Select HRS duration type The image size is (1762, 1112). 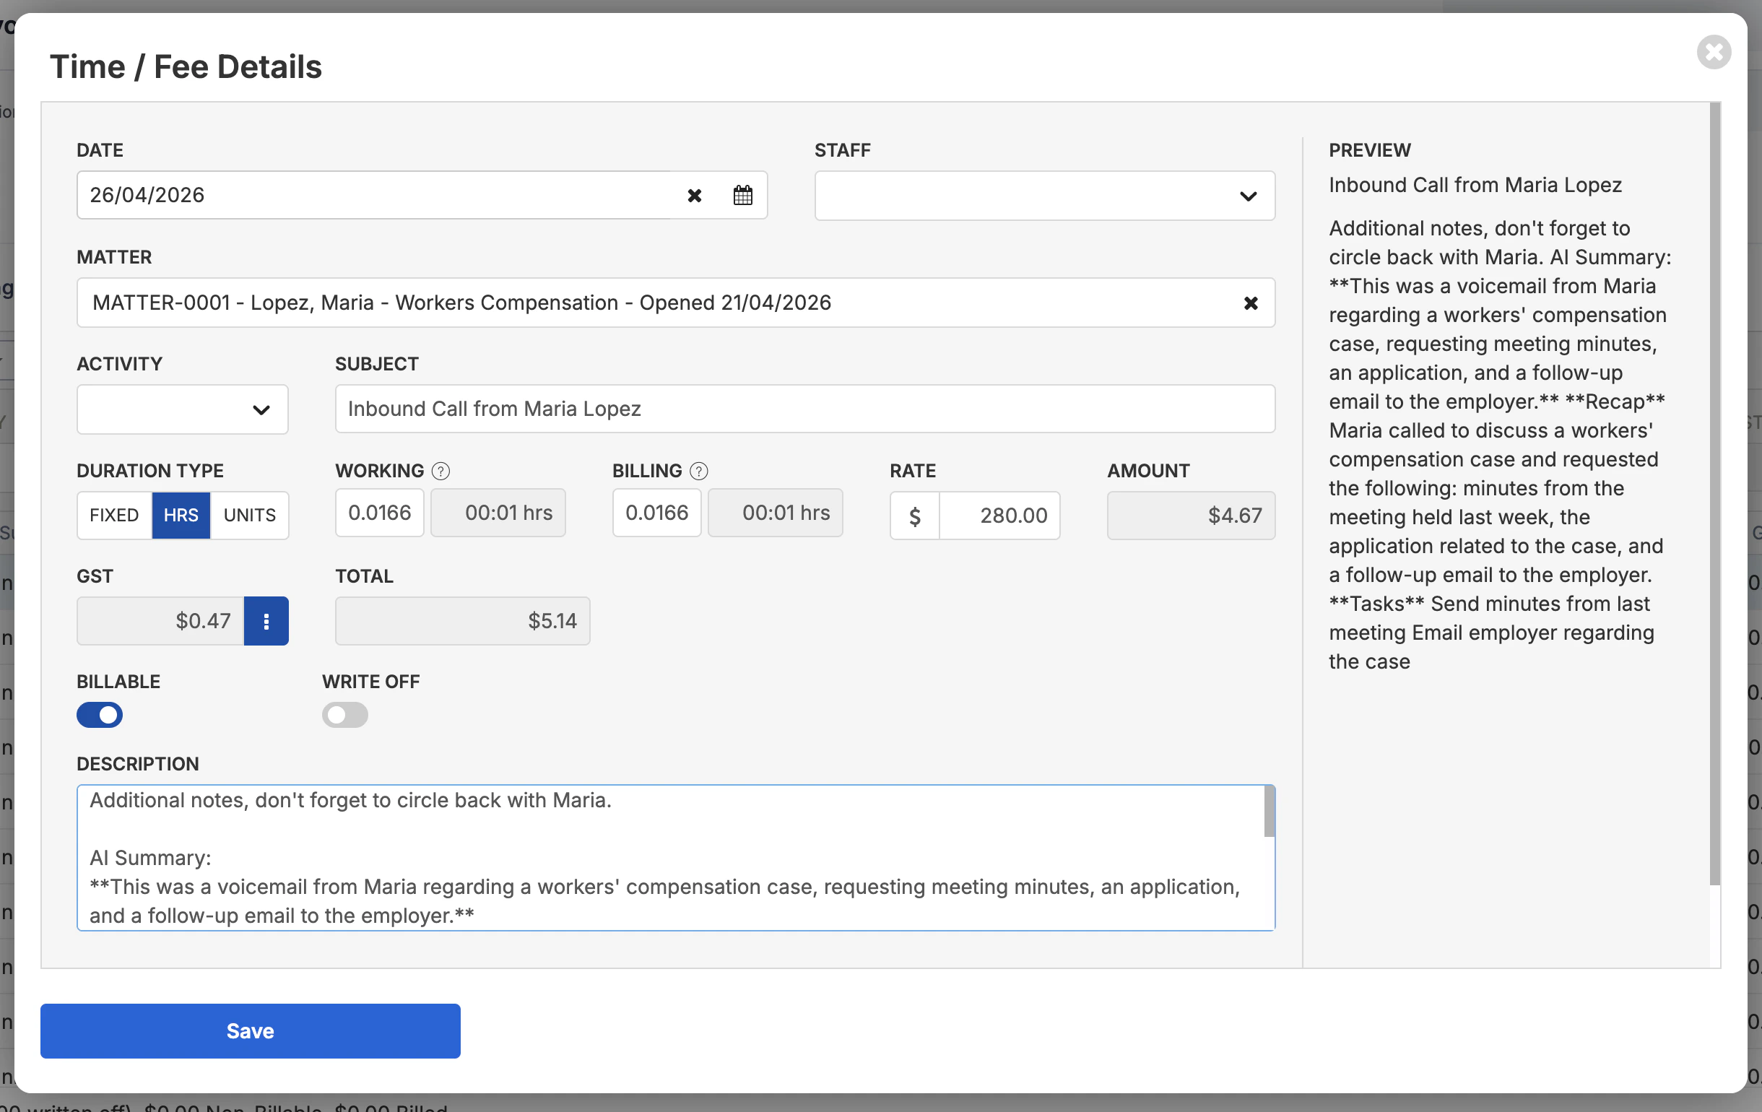[181, 515]
